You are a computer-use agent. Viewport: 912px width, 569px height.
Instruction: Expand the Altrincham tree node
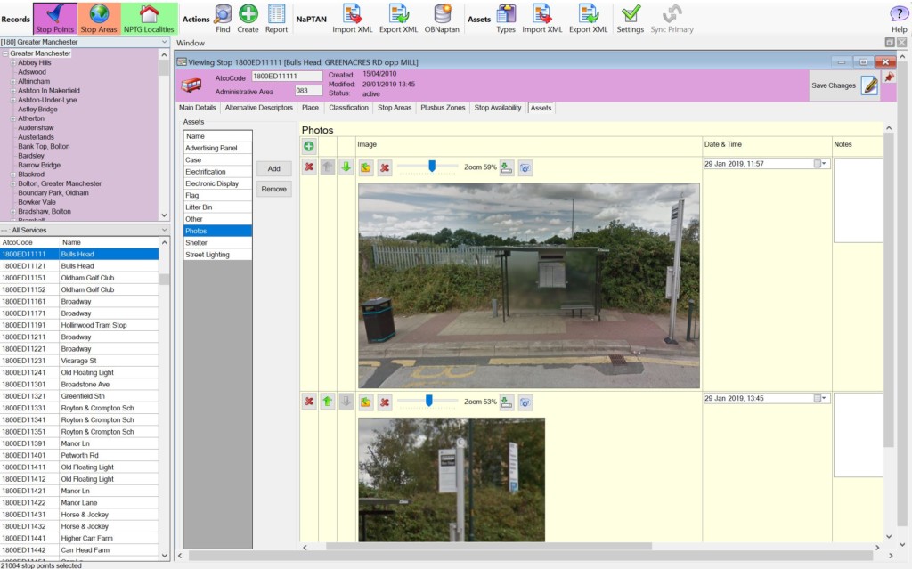(x=13, y=81)
